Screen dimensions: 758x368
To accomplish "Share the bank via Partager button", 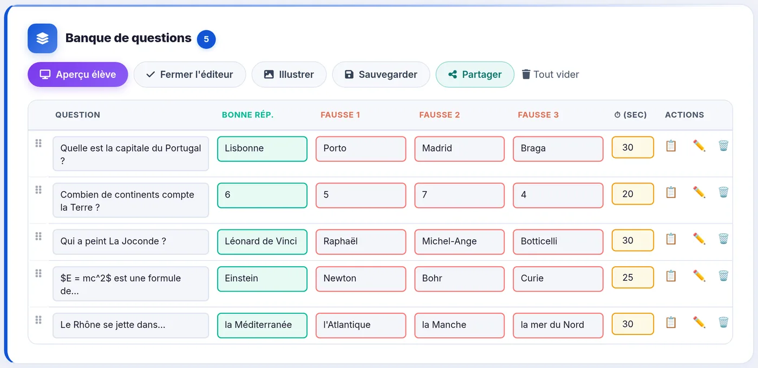I will (x=475, y=75).
